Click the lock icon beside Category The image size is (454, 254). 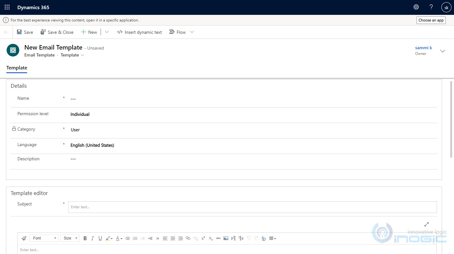pyautogui.click(x=14, y=129)
